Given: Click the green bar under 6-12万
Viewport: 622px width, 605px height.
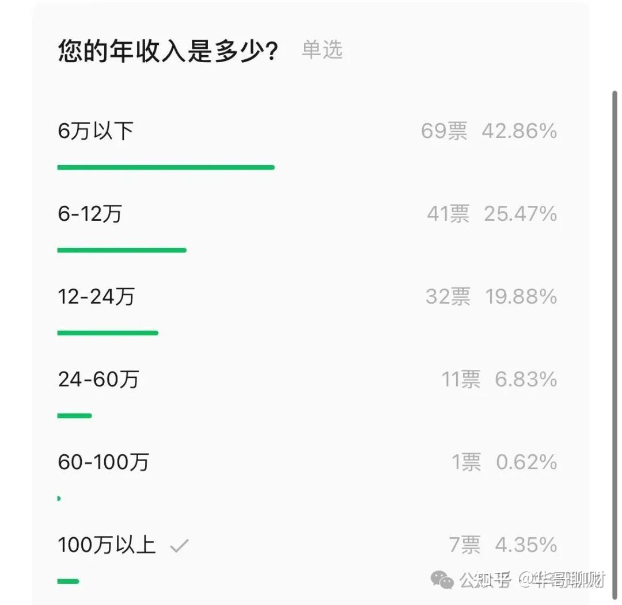Looking at the screenshot, I should click(122, 250).
